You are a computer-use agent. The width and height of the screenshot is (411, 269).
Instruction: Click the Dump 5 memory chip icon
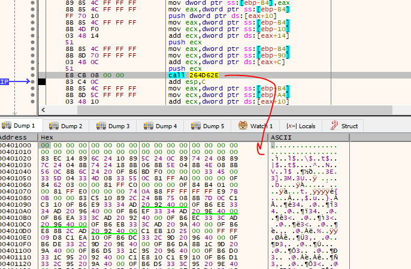[x=195, y=126]
